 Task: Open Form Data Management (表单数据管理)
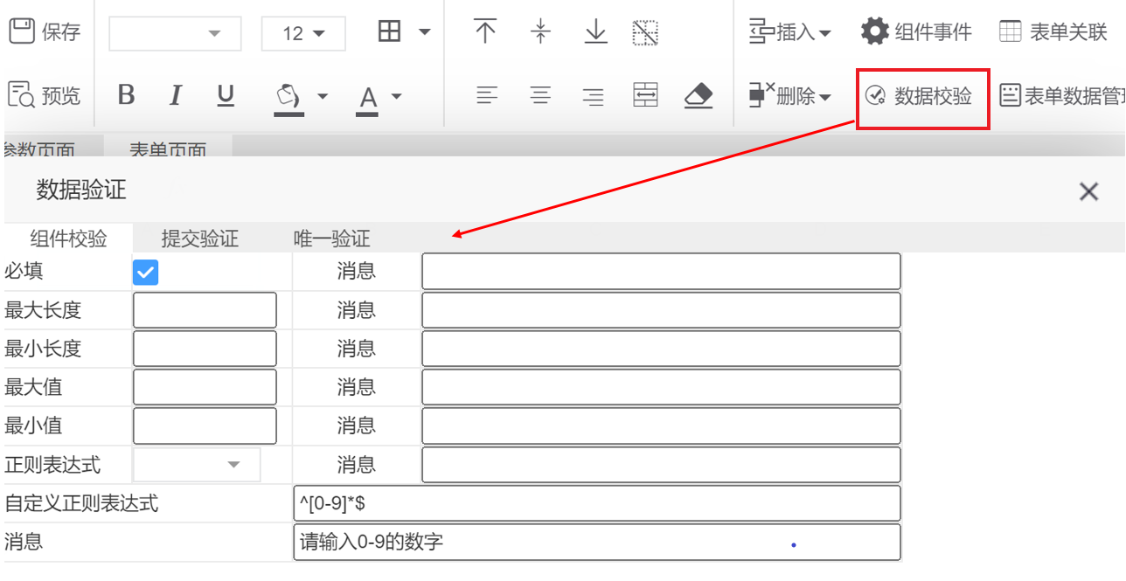pos(1062,96)
